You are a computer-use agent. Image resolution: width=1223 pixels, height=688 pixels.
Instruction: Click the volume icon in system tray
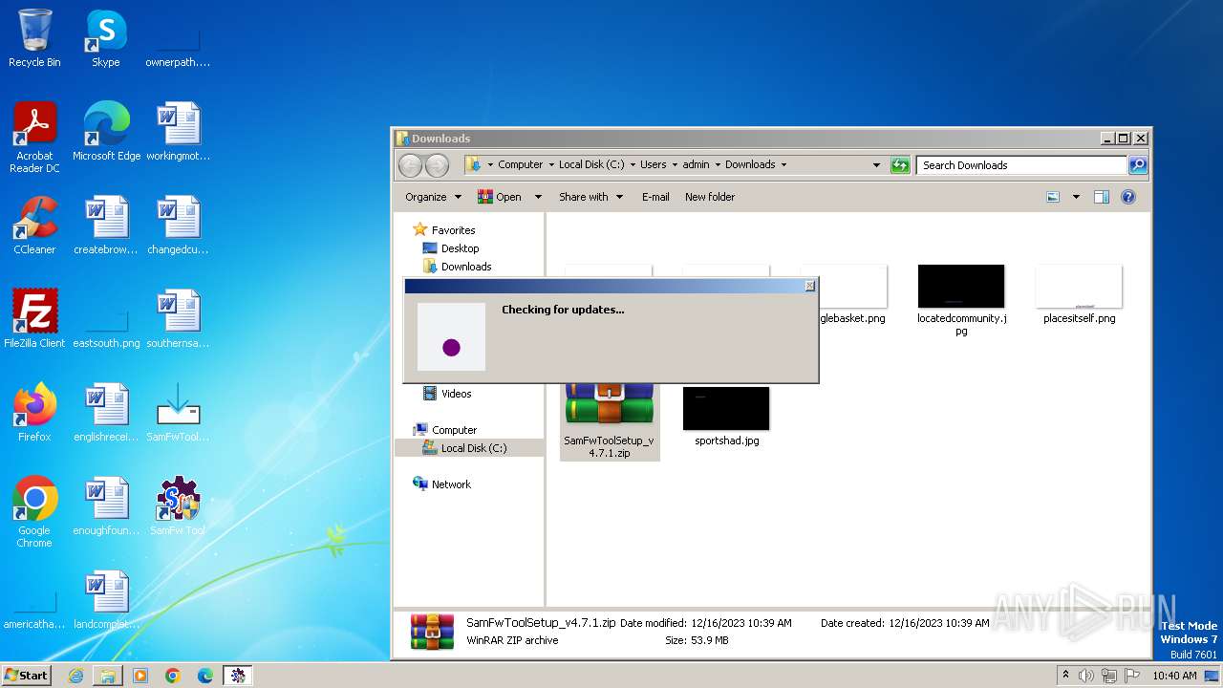[x=1086, y=676]
